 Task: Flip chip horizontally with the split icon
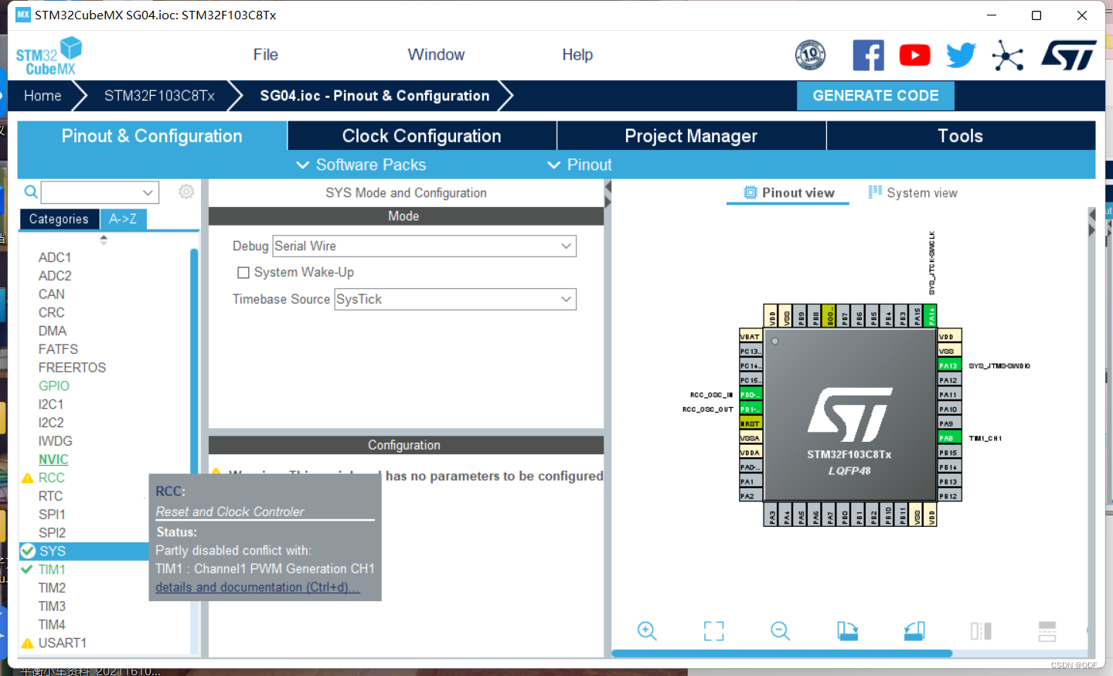point(981,631)
